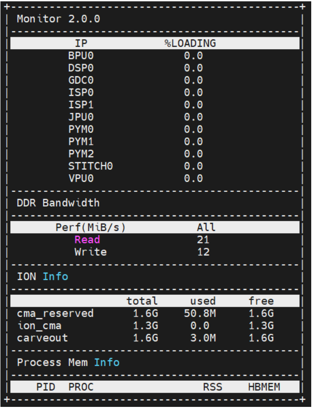Viewport: 313px width, 410px height.
Task: Click the GDC0 row label
Action: (x=81, y=80)
